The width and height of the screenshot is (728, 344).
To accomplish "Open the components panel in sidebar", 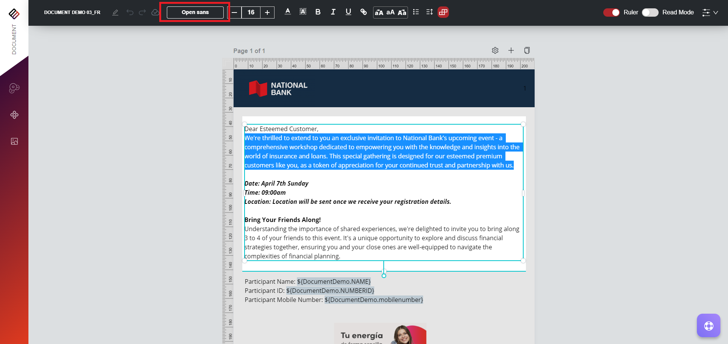I will [14, 115].
